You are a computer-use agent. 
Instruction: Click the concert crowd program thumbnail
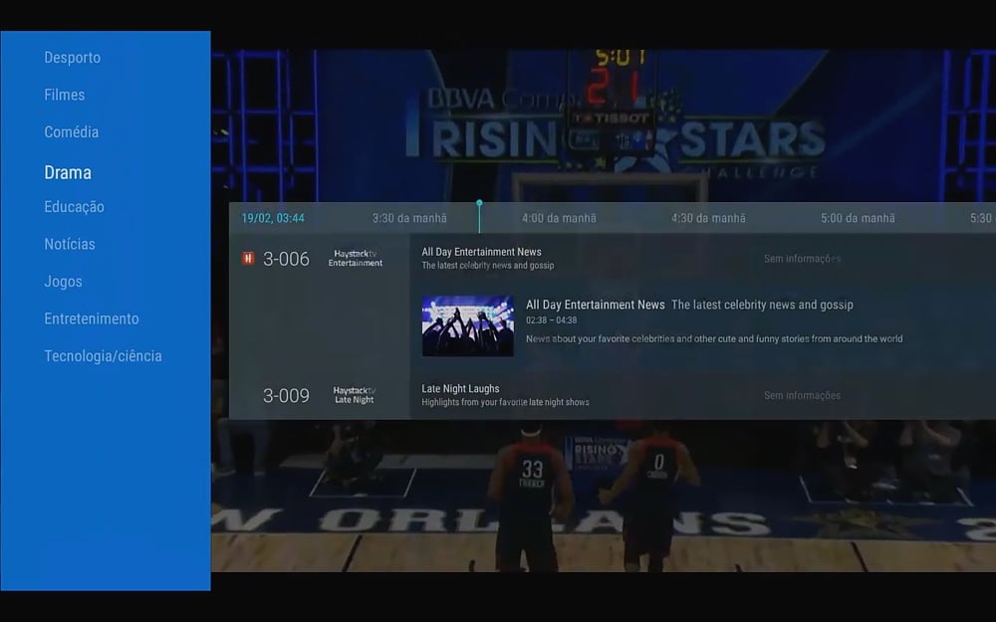tap(468, 325)
